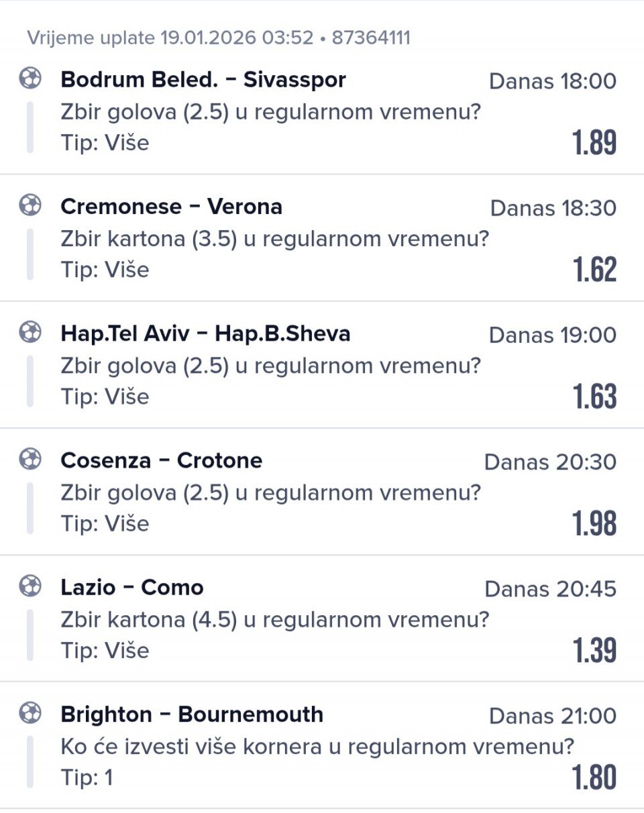Open the Cremonese – Verona match title
This screenshot has width=644, height=813.
point(171,207)
